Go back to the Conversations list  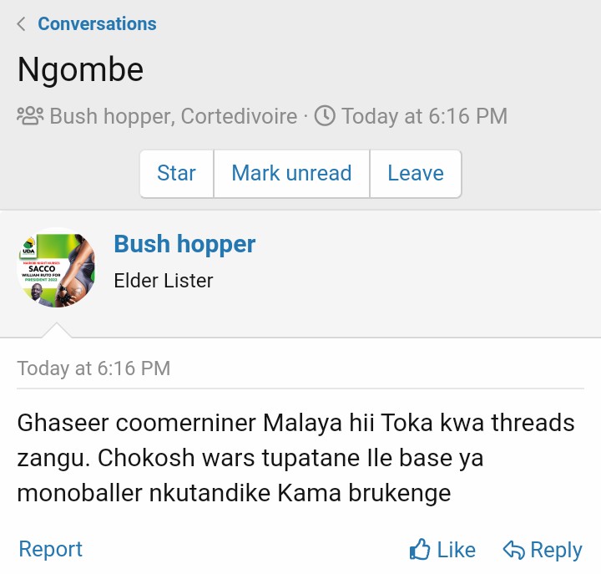[x=97, y=23]
